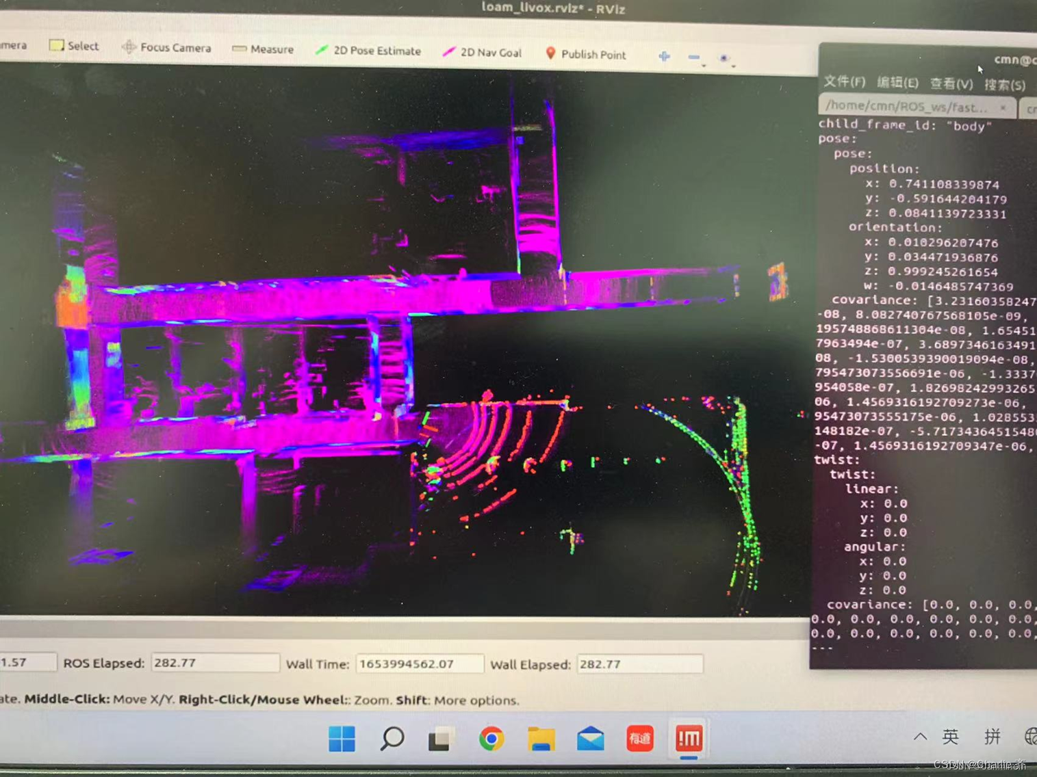1037x777 pixels.
Task: Click inside the Wall Time field
Action: pyautogui.click(x=419, y=663)
